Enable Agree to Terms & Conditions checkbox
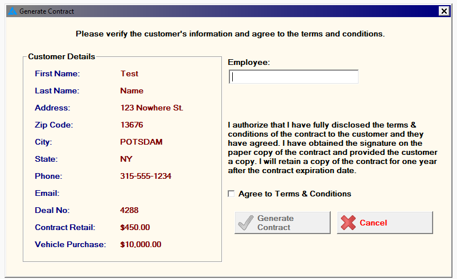This screenshot has height=279, width=457. (231, 194)
